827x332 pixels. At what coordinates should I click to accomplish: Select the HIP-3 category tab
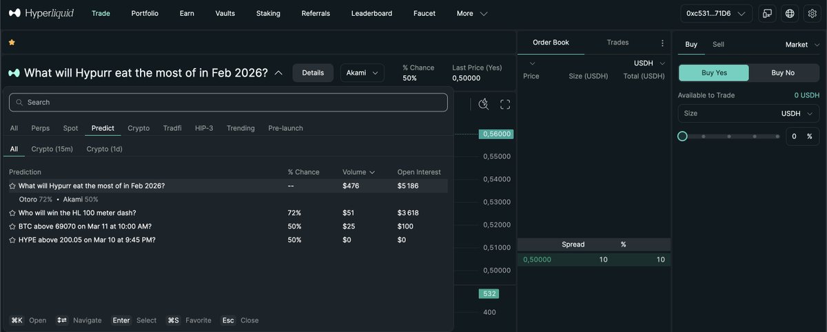pos(204,128)
